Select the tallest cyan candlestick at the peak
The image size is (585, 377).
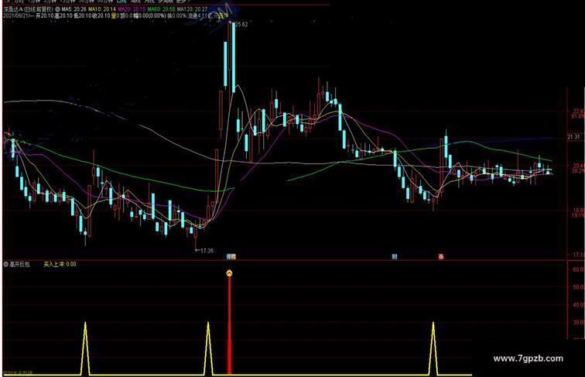pos(234,57)
